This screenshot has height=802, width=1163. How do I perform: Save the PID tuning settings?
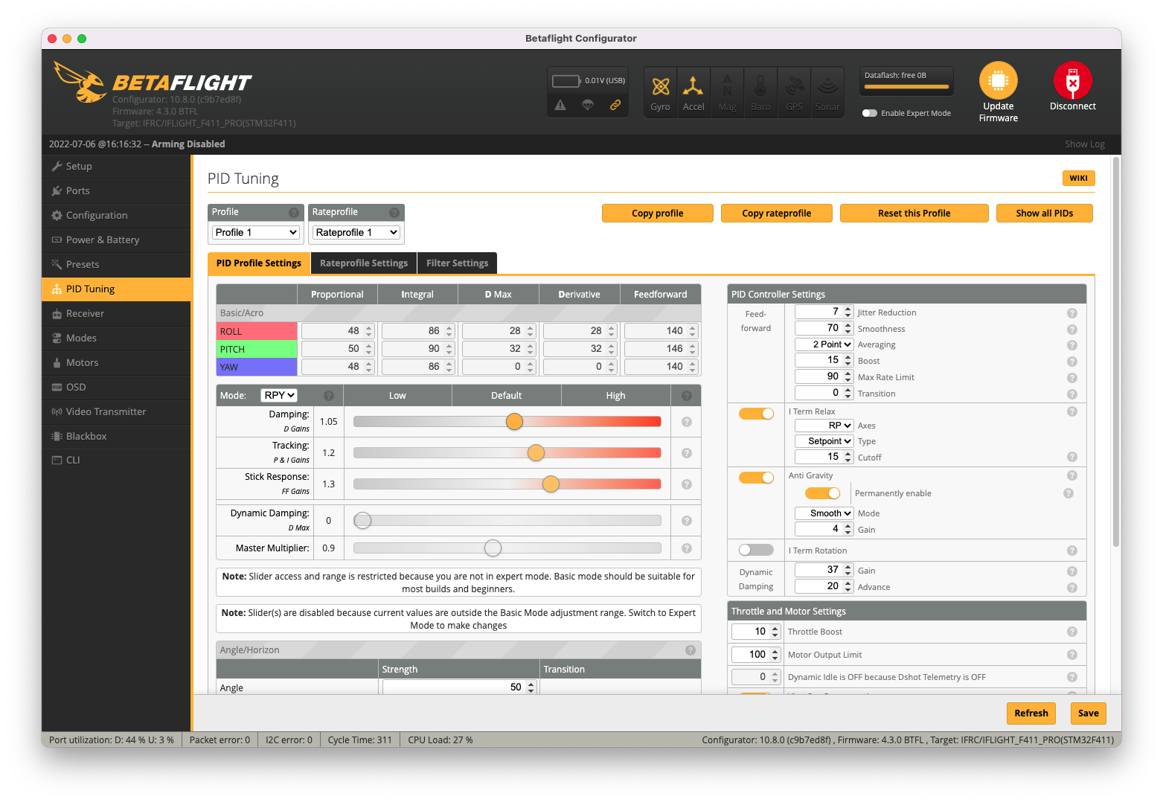(1089, 713)
